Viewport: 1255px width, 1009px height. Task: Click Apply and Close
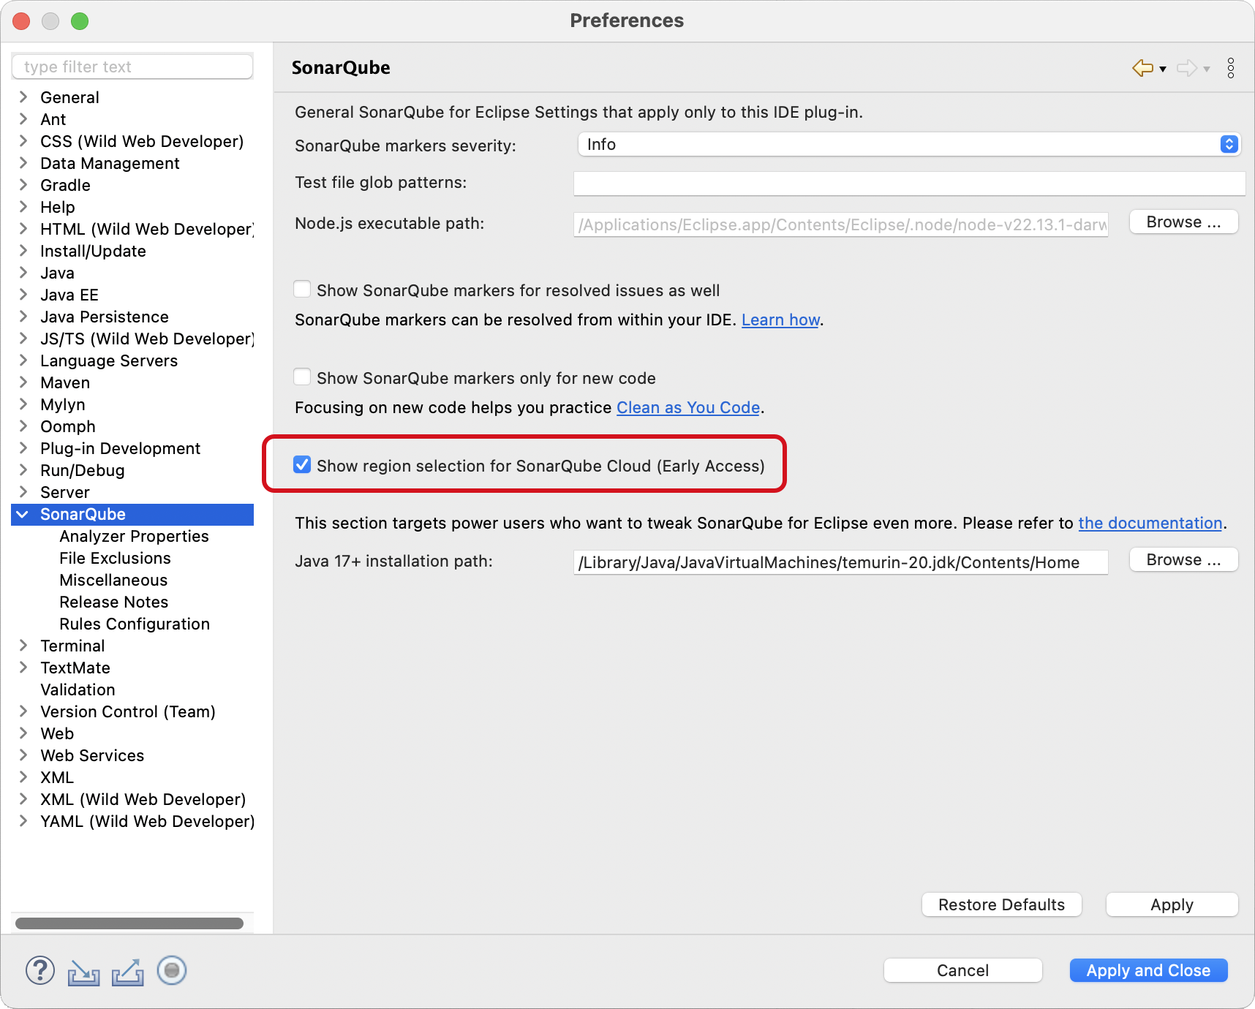coord(1148,970)
